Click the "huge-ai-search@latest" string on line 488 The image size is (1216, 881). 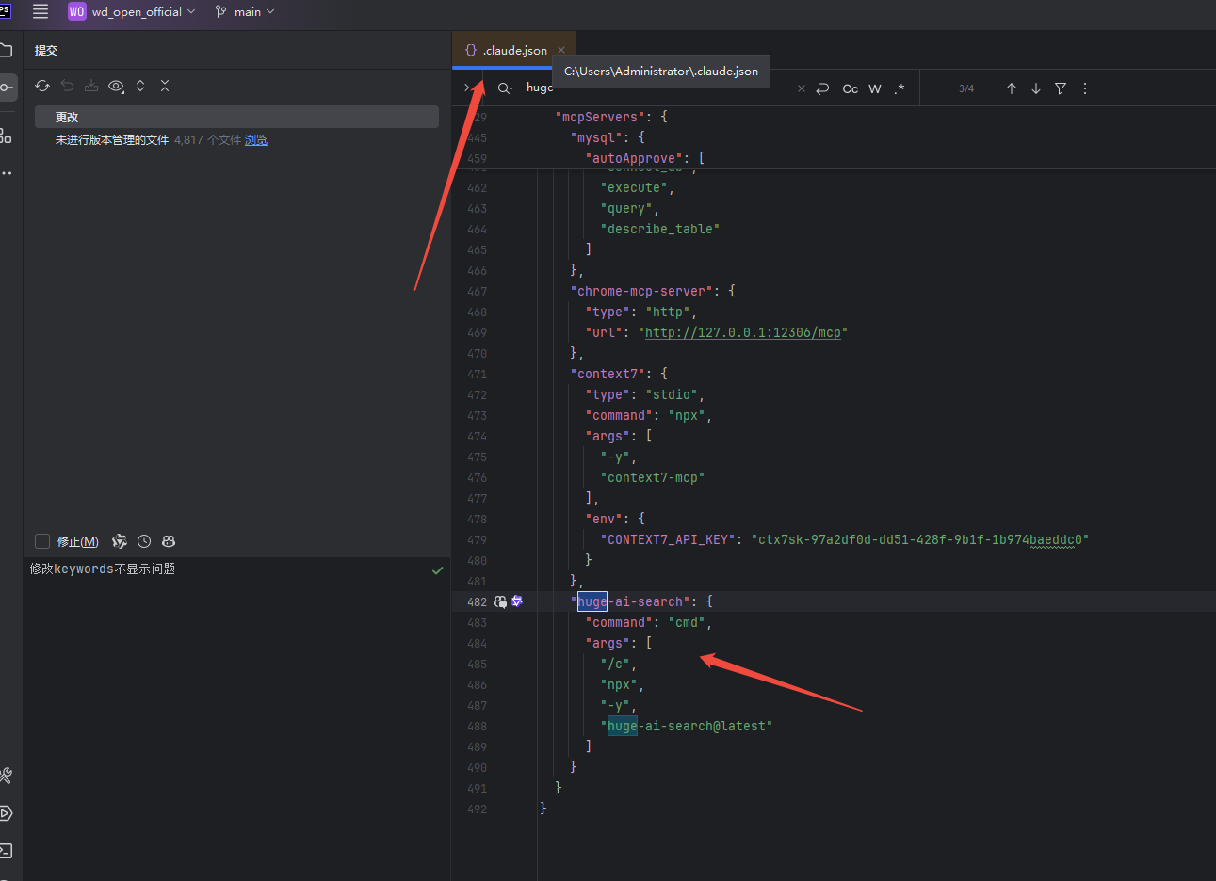686,726
